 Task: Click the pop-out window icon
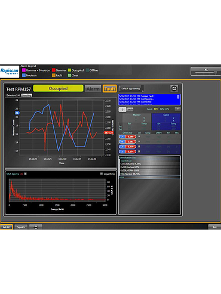tap(174, 88)
